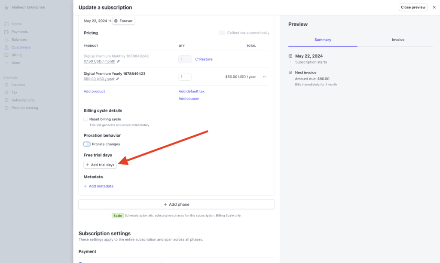The image size is (440, 263).
Task: Click quantity field for Digital Premium Yearly
Action: tap(185, 77)
